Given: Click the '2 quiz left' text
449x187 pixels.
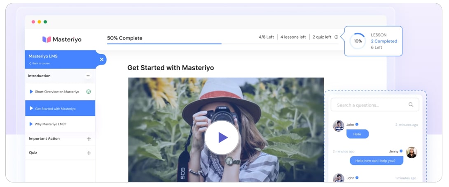Looking at the screenshot, I should (322, 37).
